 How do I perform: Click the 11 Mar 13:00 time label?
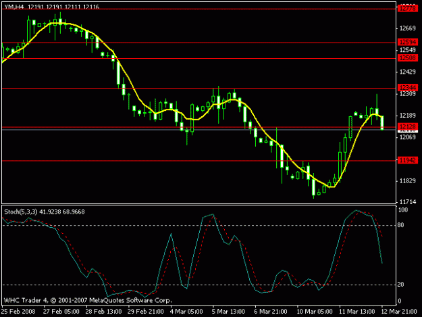tap(357, 312)
